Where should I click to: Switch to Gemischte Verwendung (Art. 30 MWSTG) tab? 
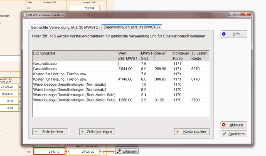coord(65,27)
